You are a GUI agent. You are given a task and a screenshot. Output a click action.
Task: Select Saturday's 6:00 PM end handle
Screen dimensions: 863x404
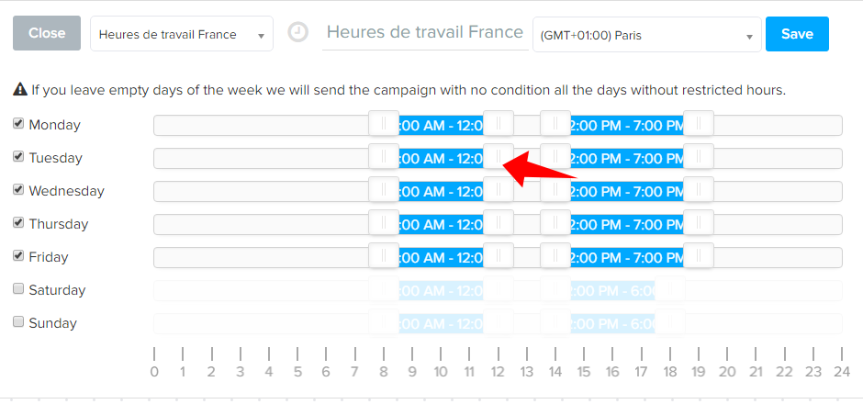click(x=670, y=289)
